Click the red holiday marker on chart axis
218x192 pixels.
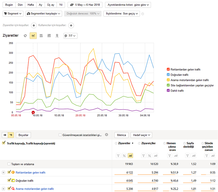coord(33,112)
